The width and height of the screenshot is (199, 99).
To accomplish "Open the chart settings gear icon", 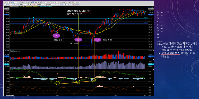I will 72,2.
